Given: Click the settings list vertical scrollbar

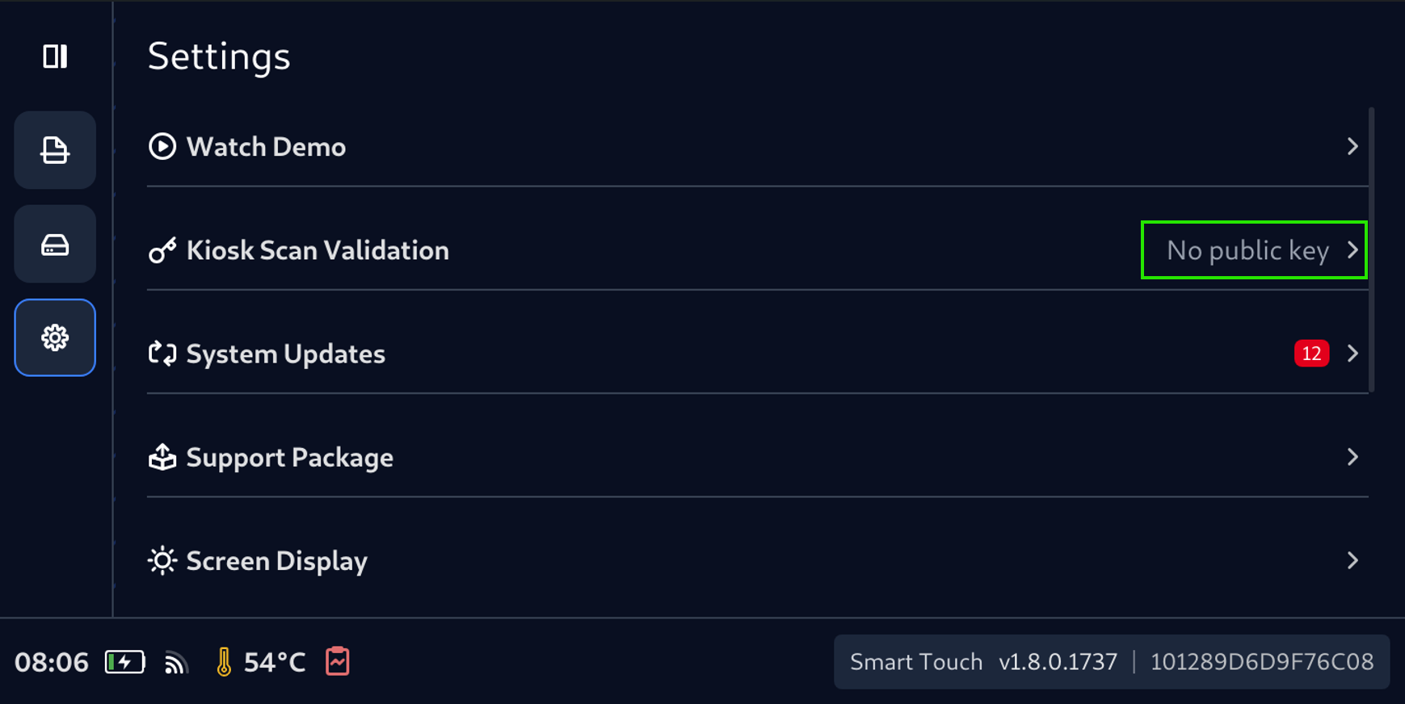Looking at the screenshot, I should [1372, 250].
